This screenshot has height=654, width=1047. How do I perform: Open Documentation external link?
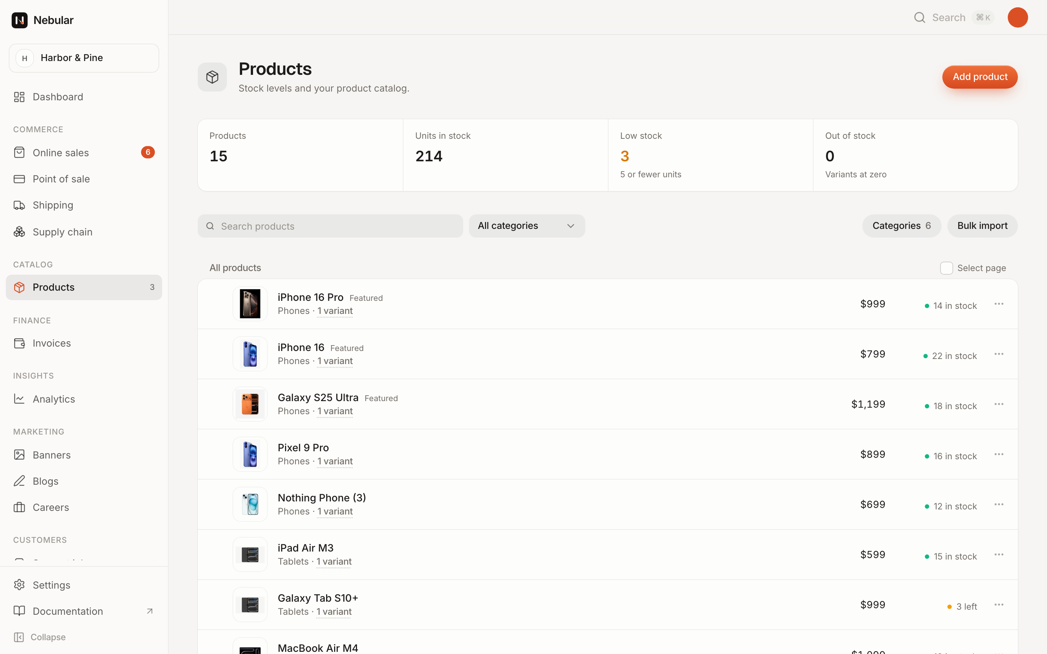pos(84,611)
